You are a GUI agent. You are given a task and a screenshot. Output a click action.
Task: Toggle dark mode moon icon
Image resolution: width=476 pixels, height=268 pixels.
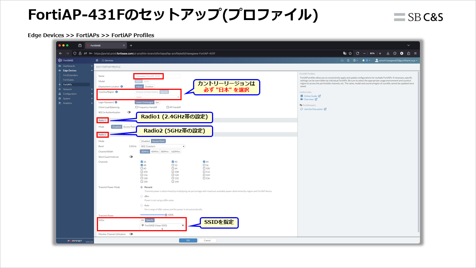pyautogui.click(x=348, y=60)
